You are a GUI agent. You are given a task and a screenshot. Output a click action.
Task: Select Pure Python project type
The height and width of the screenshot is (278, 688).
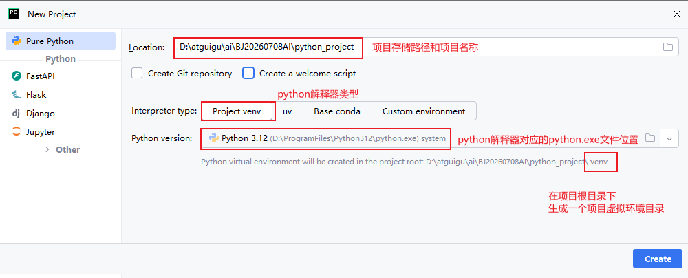[61, 41]
